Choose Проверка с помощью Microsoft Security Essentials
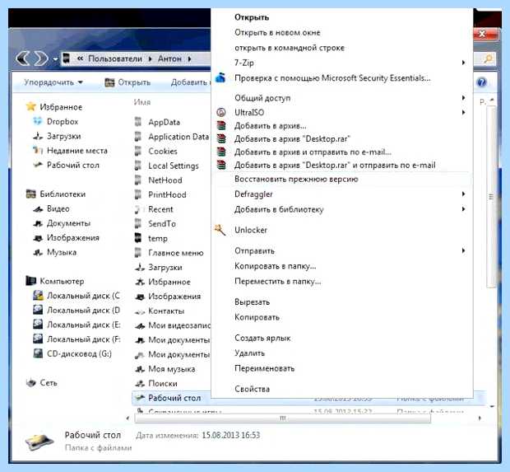 click(x=332, y=78)
